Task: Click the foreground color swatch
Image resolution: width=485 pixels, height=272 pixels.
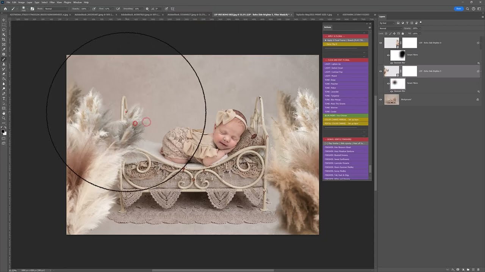Action: tap(3, 131)
